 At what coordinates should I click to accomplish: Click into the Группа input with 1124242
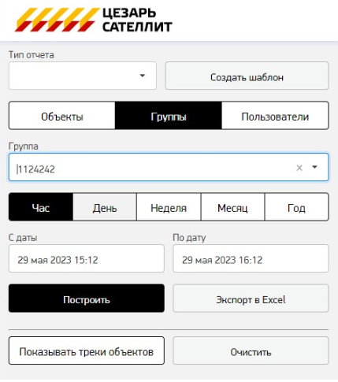pos(152,167)
